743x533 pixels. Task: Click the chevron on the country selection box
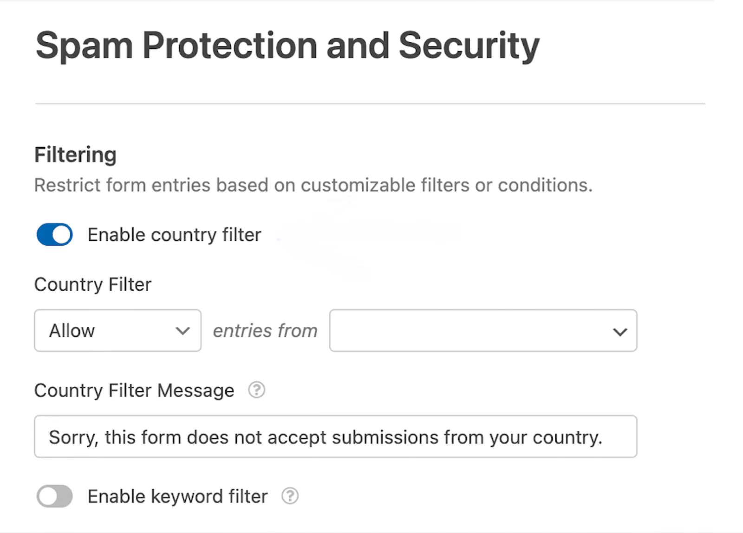pos(619,331)
